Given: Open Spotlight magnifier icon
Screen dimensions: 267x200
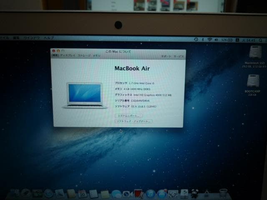Looking at the screenshot, I should point(260,40).
